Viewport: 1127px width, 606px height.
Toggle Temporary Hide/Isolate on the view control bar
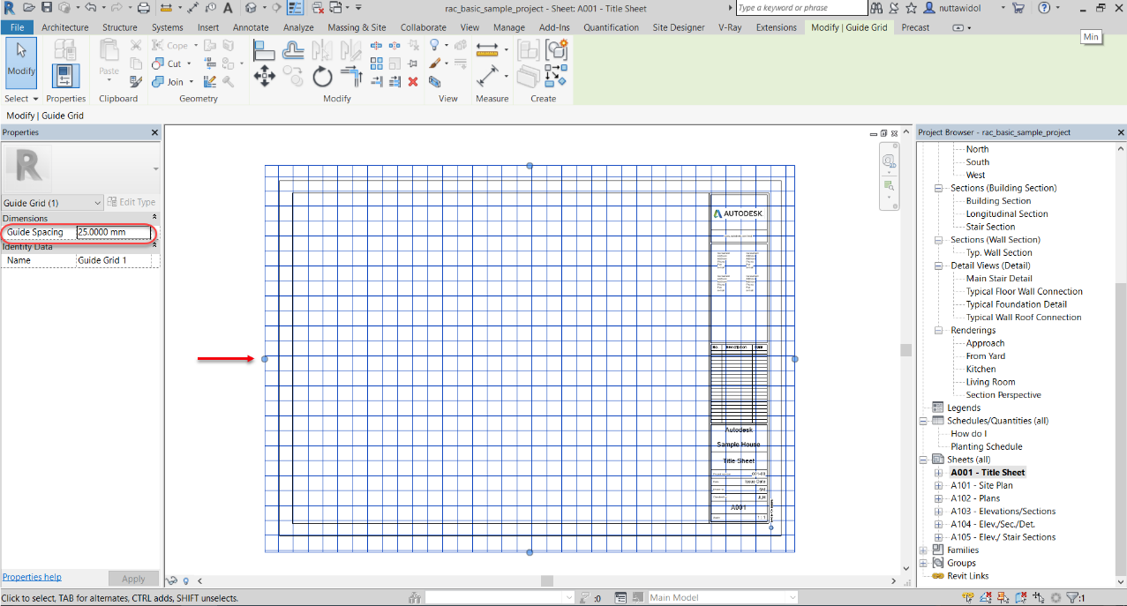tap(172, 580)
